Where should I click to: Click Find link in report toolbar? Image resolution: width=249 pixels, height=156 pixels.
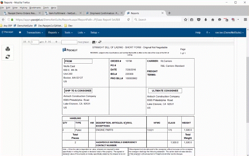(x=80, y=42)
